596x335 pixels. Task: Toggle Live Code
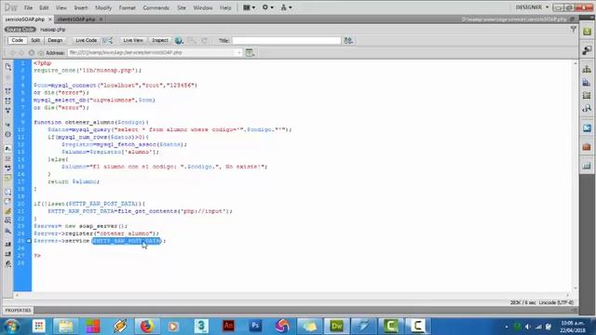tap(87, 40)
